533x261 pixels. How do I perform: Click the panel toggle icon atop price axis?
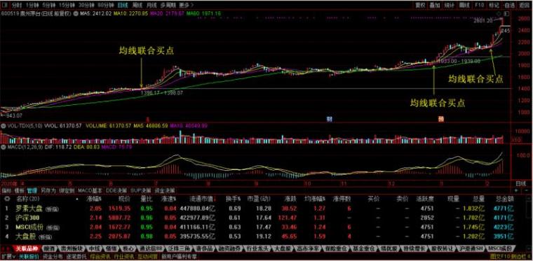507,13
